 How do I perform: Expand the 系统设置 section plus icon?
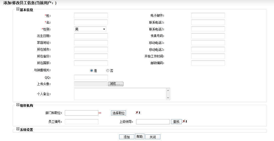pos(18,129)
